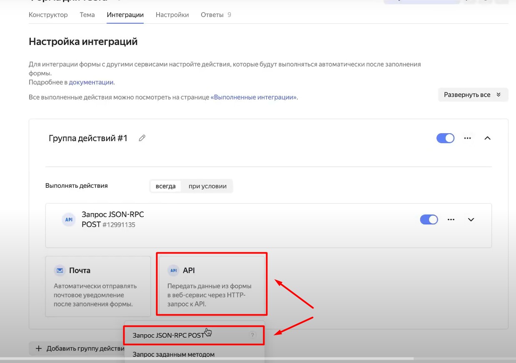Image resolution: width=516 pixels, height=363 pixels.
Task: Choose Запрос заданным методом menu item
Action: coord(173,355)
